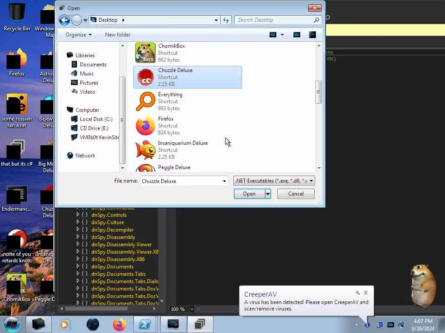Select dnSpy.Documents.Tabs tree item

[x=118, y=274]
